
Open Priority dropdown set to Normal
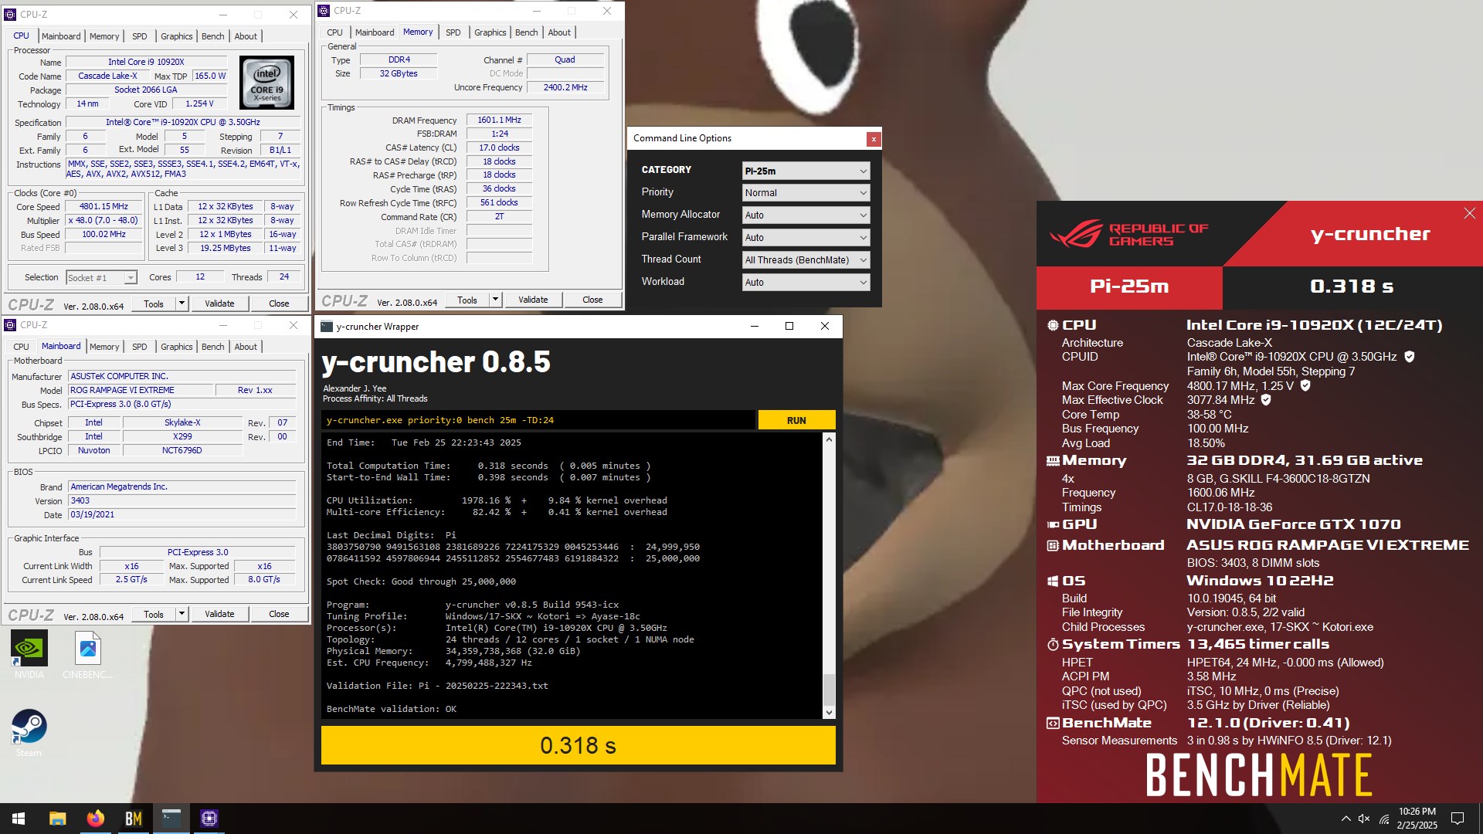806,193
